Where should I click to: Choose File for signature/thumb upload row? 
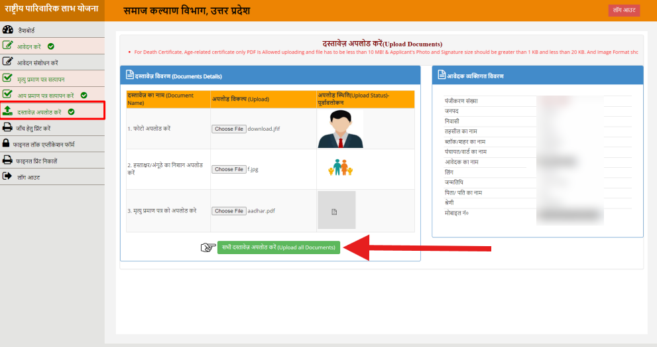(x=229, y=169)
